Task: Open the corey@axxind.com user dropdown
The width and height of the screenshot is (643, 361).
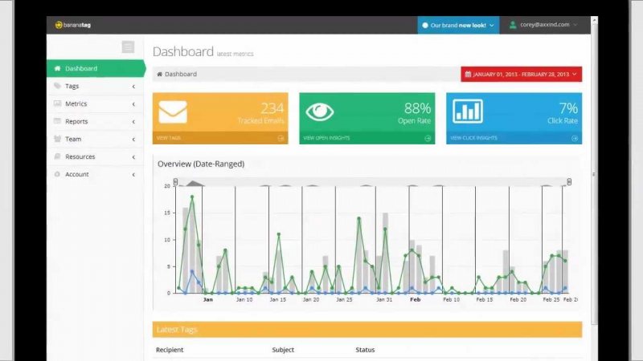Action: 544,25
